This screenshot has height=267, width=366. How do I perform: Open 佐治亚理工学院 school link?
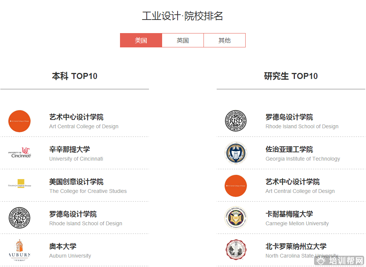[289, 149]
